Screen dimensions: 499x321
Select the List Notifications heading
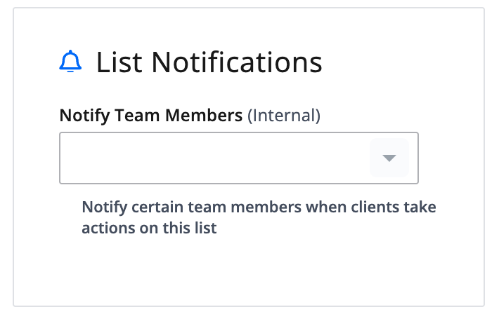pyautogui.click(x=209, y=62)
